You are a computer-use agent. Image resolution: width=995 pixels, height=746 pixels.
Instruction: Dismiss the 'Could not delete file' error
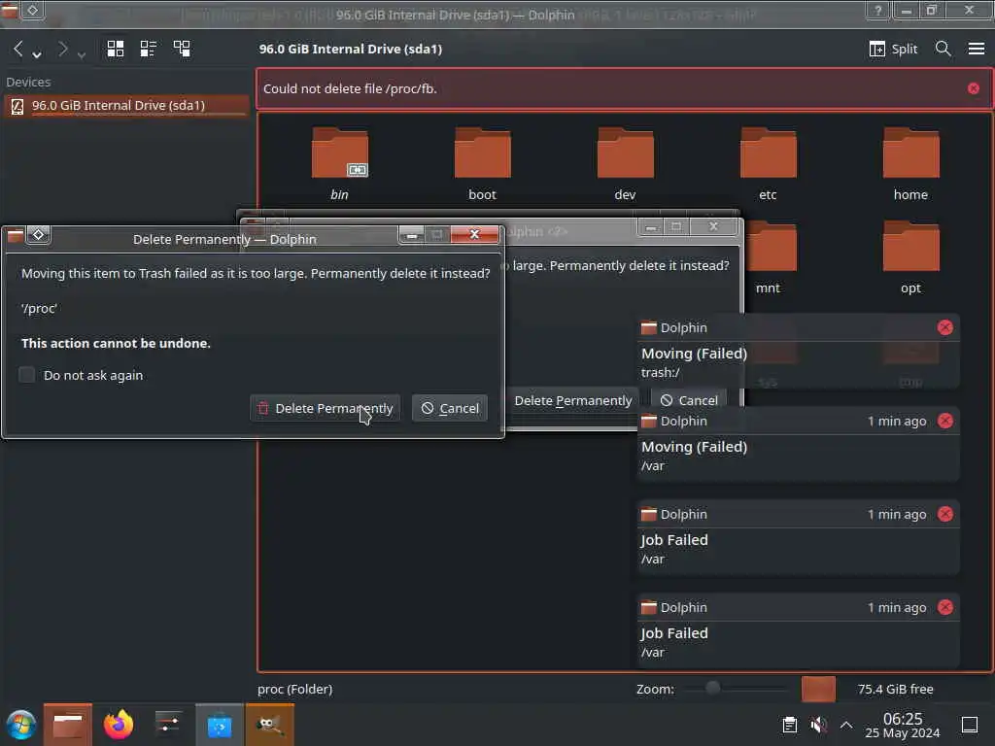tap(974, 88)
